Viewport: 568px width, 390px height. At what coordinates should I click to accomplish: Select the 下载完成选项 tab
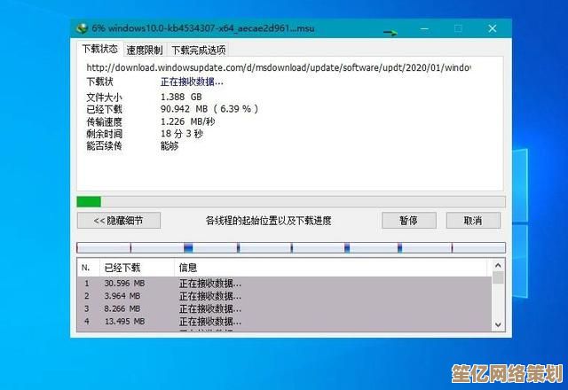pos(198,50)
